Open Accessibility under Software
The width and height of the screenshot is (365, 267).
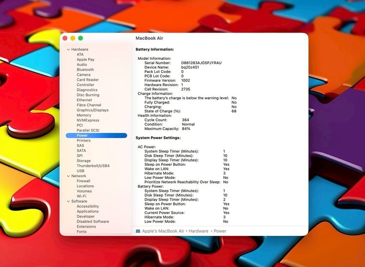pos(88,207)
